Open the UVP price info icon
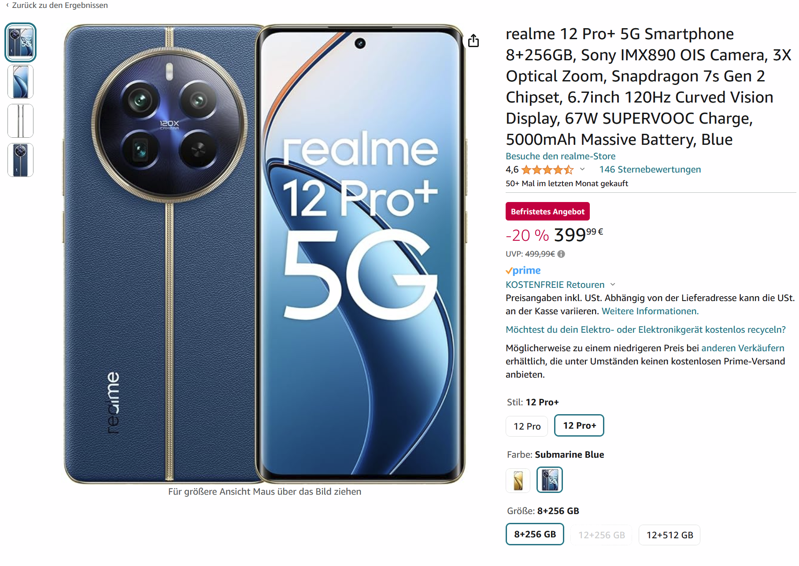Screen dimensions: 799x566 561,254
